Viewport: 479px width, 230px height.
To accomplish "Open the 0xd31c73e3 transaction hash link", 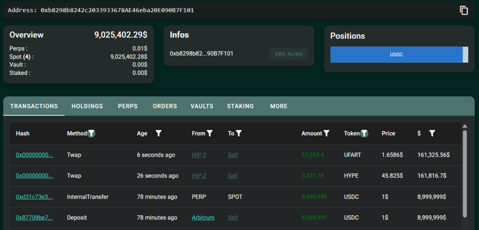I will point(34,197).
